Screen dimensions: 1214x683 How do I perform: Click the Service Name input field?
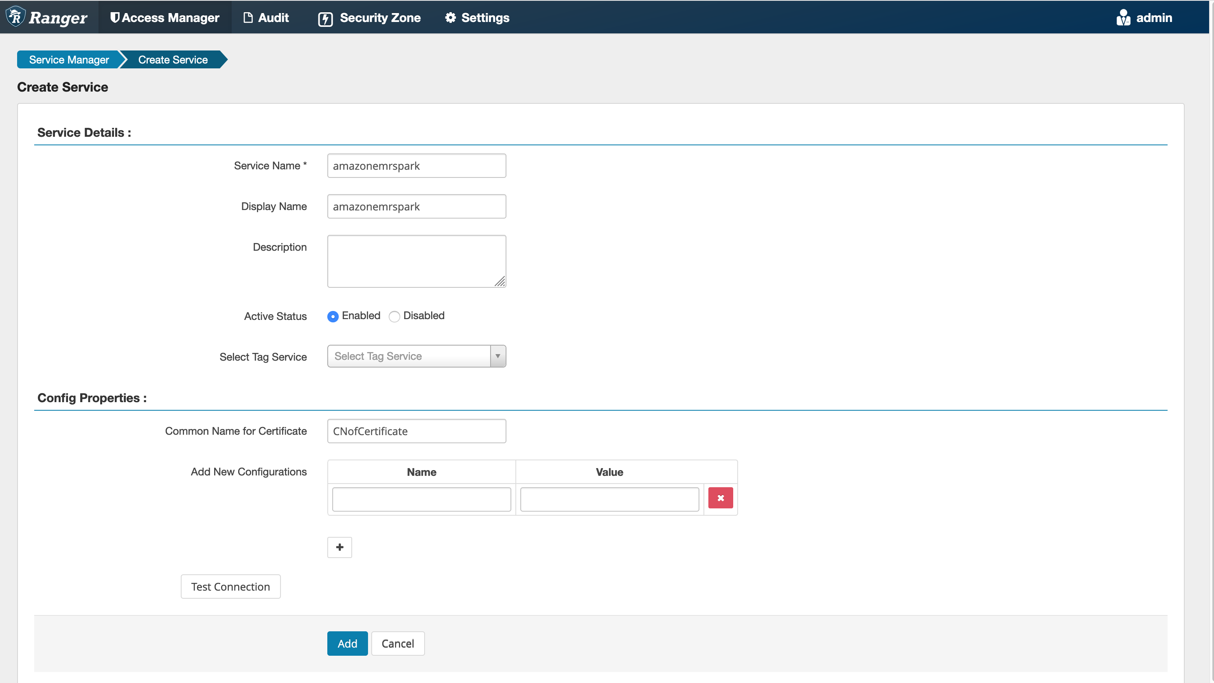[416, 165]
